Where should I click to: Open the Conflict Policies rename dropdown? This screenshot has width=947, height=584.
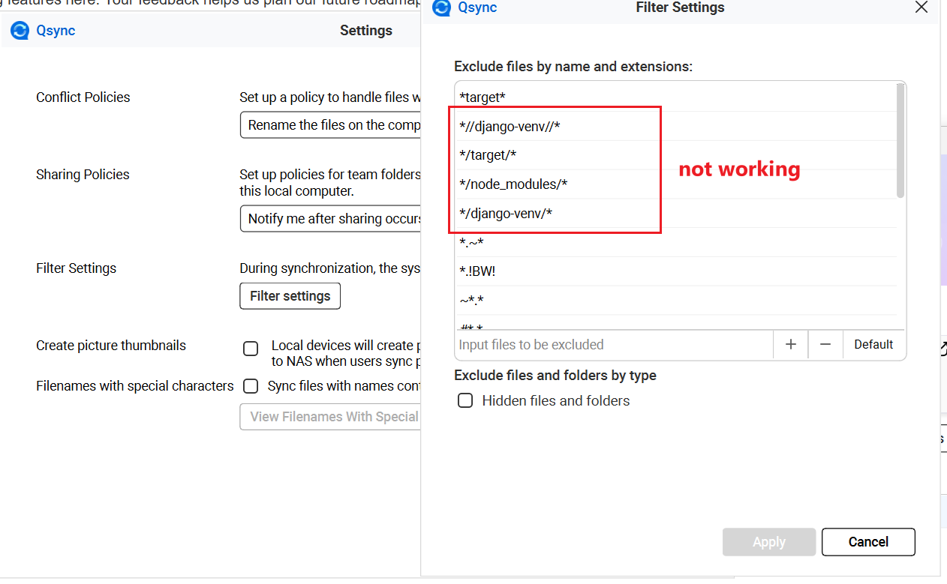(x=330, y=125)
